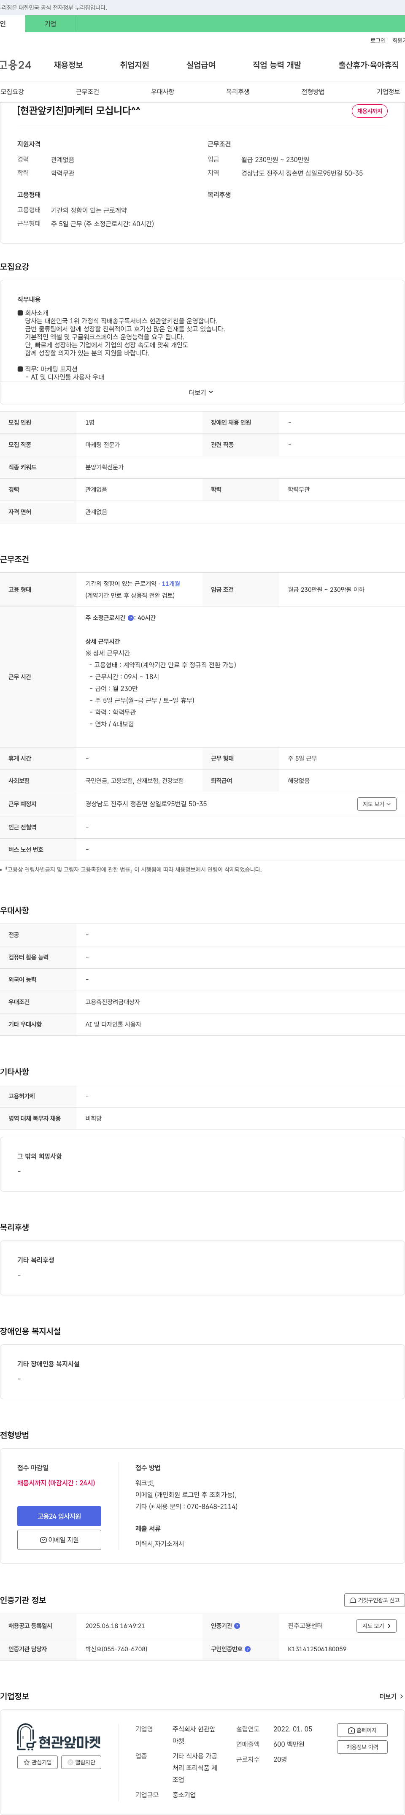Open the 실업급여 menu

pos(201,65)
